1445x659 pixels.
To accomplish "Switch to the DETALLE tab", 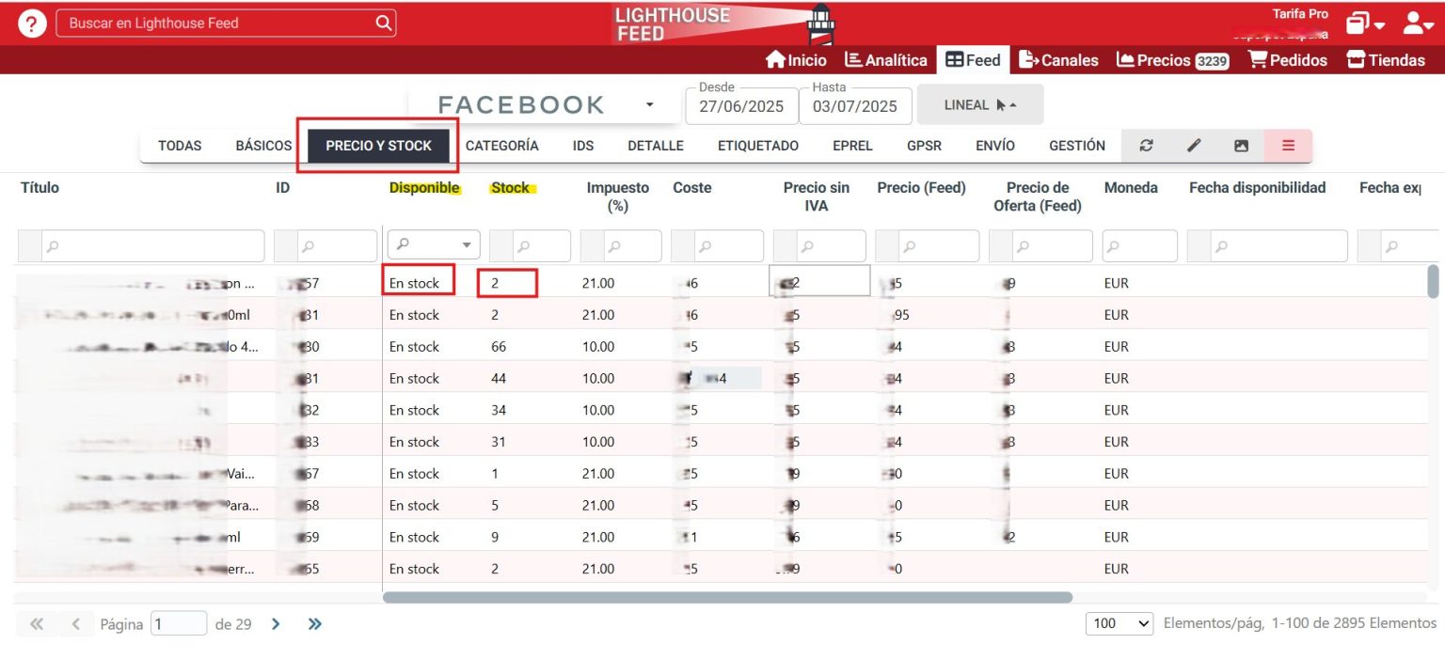I will 656,146.
